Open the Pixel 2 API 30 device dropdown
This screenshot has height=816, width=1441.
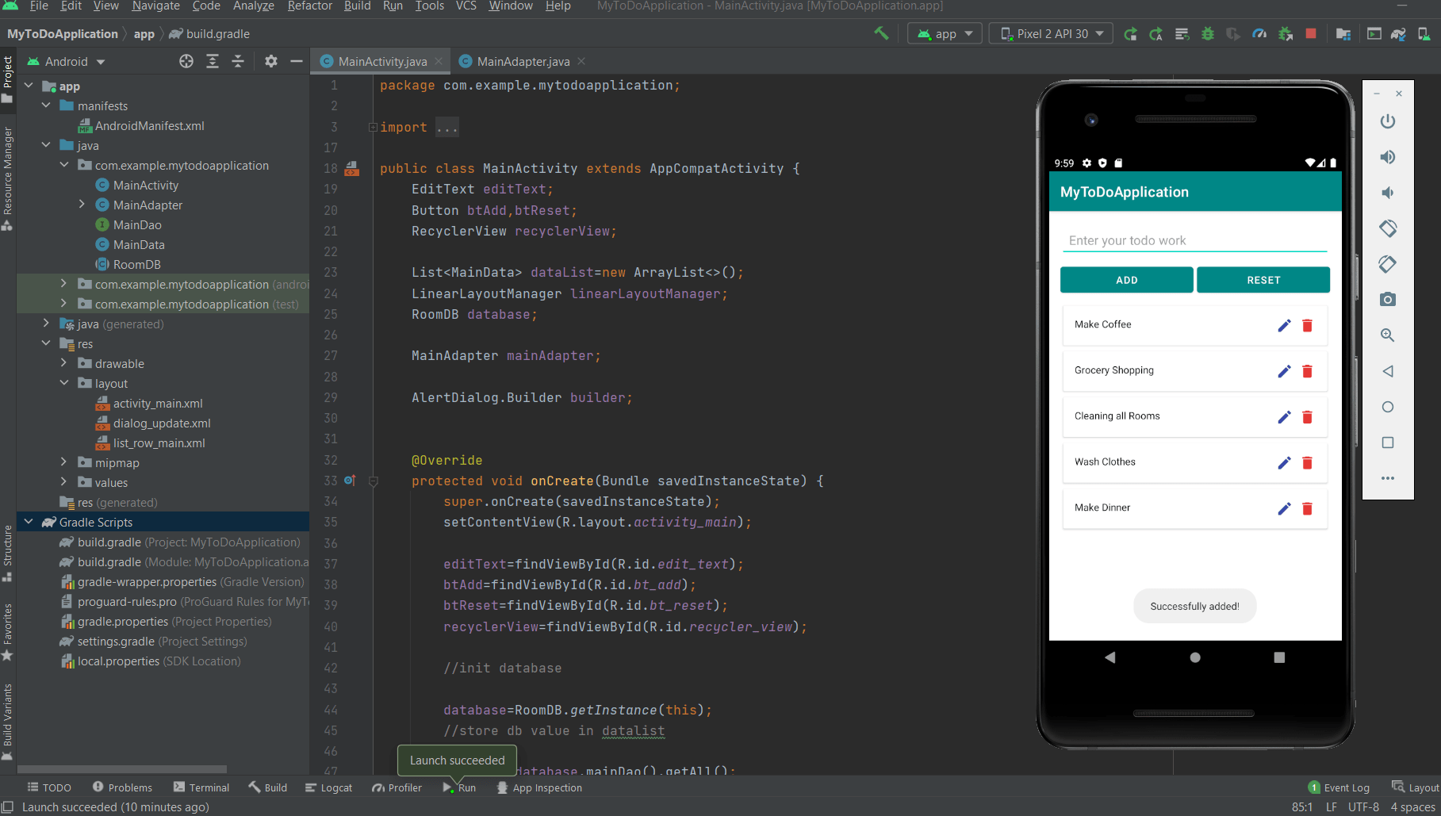point(1050,33)
